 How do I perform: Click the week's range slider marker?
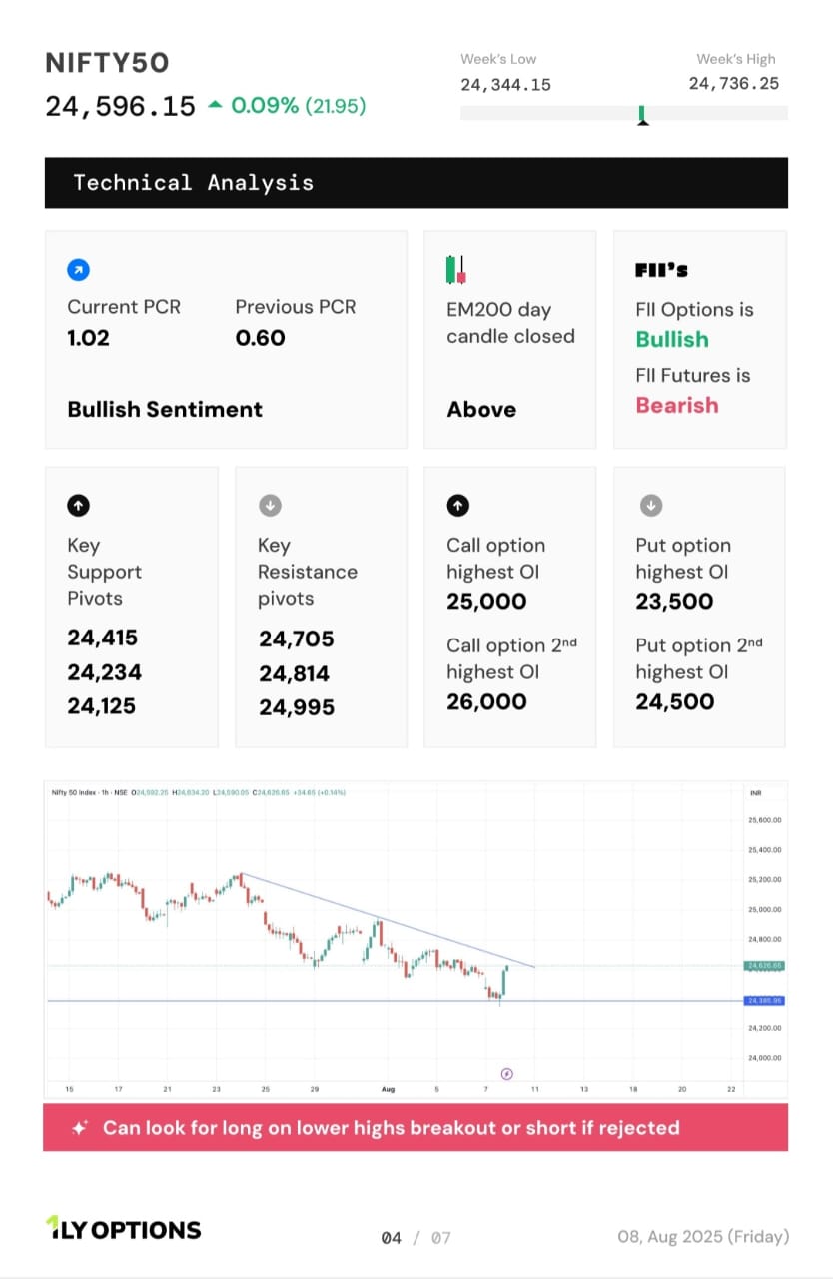[643, 115]
